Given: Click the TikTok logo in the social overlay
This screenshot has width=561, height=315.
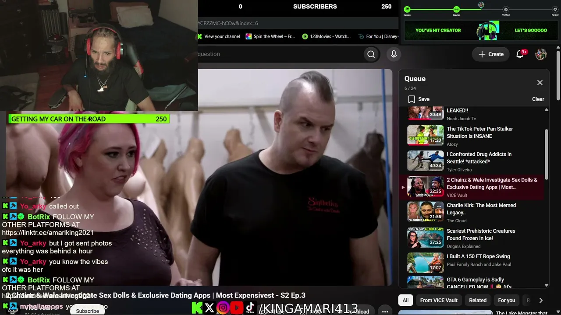Looking at the screenshot, I should (x=250, y=308).
